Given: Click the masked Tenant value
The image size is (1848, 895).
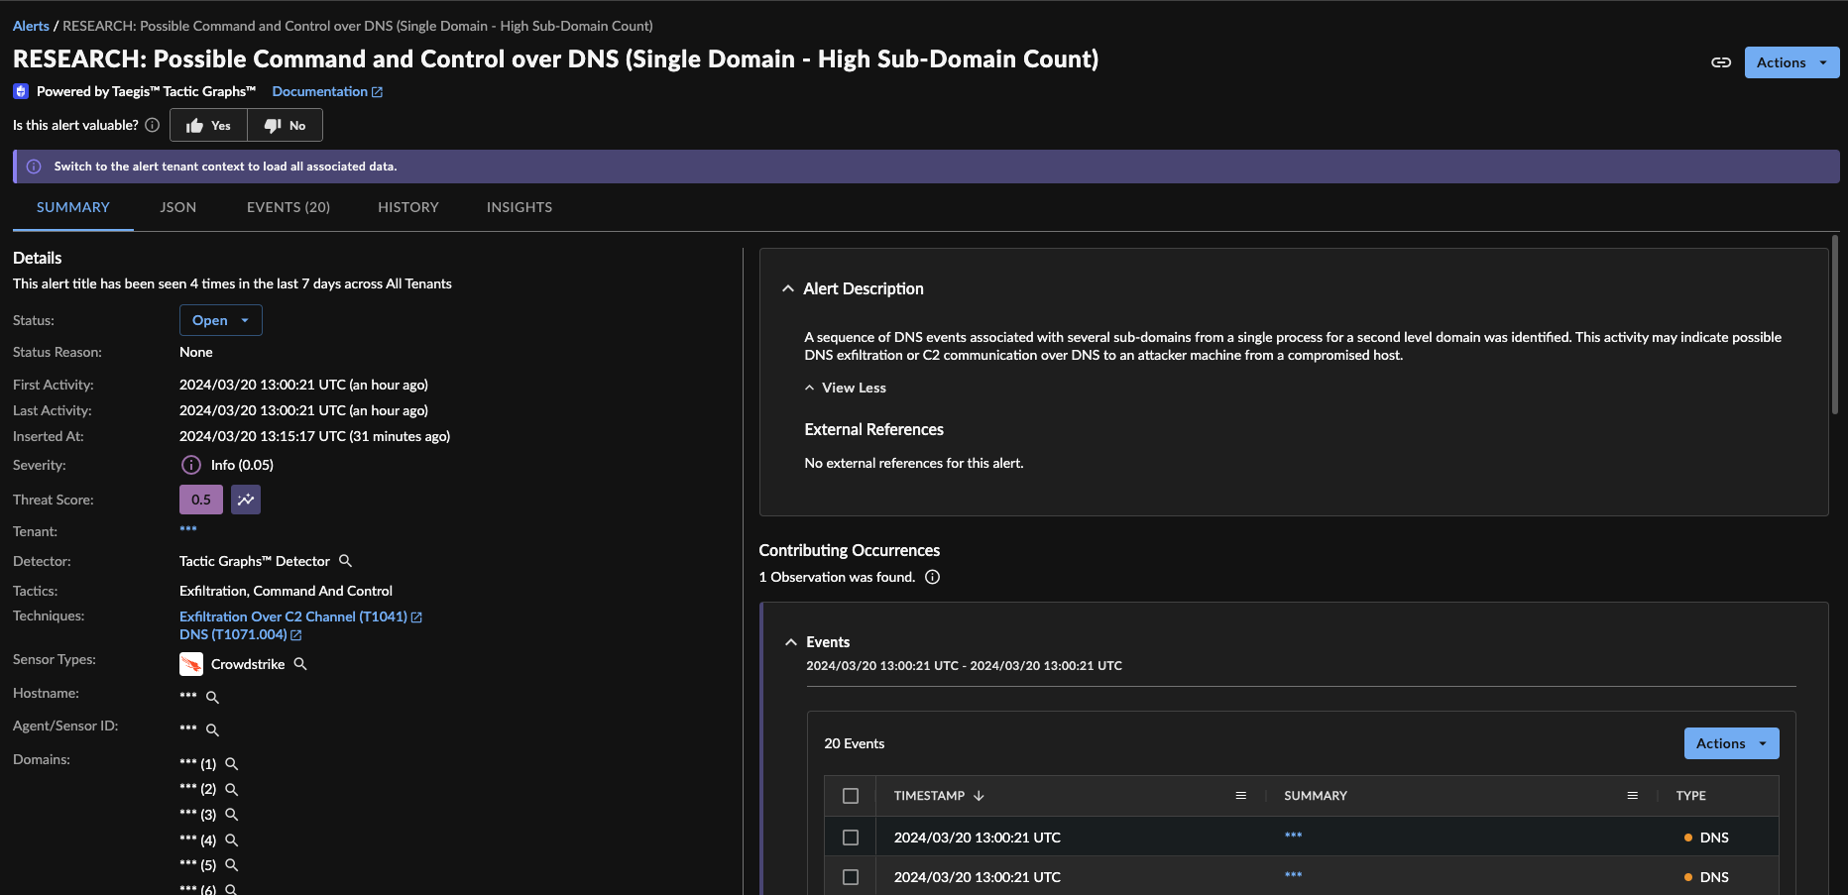Looking at the screenshot, I should coord(188,529).
